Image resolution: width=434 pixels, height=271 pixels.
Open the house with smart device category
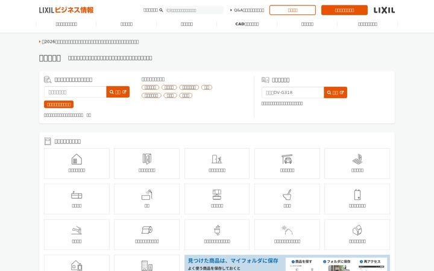(77, 263)
